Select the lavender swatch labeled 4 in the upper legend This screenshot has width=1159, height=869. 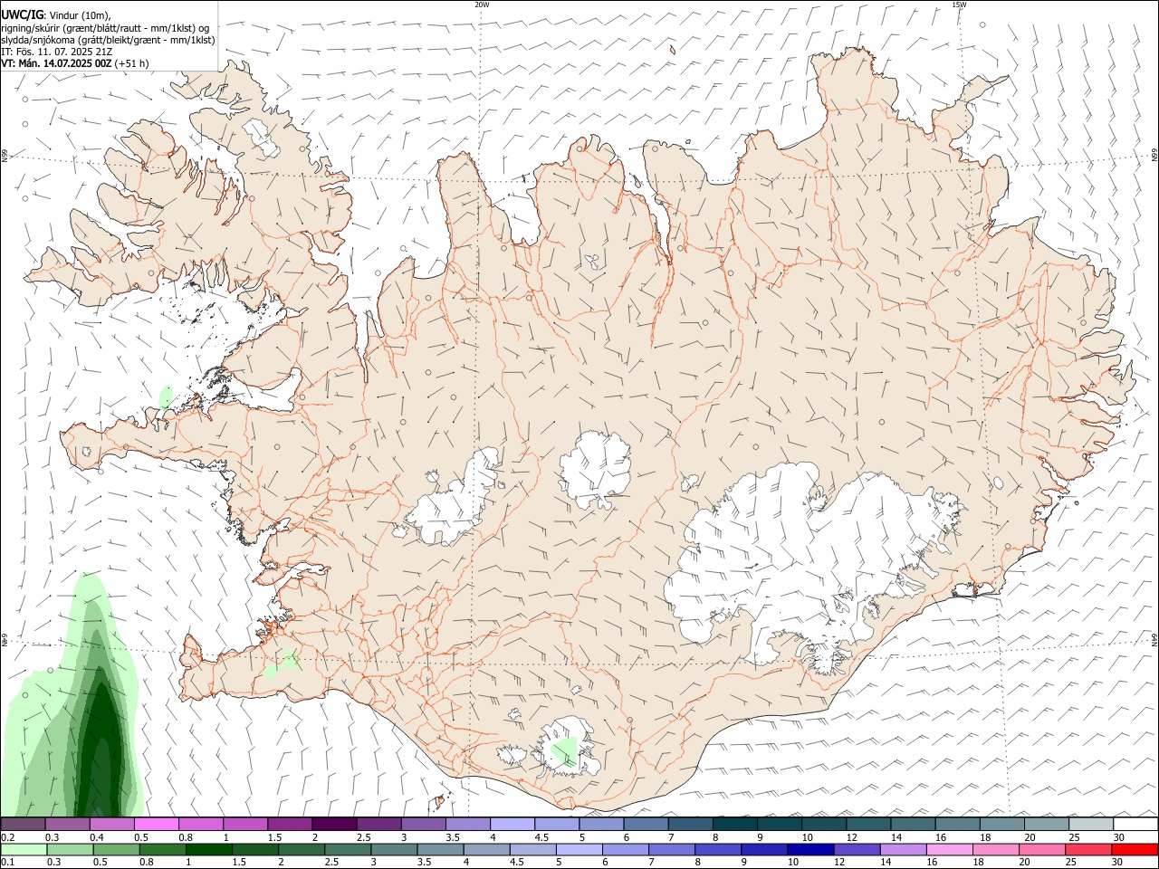pyautogui.click(x=512, y=824)
